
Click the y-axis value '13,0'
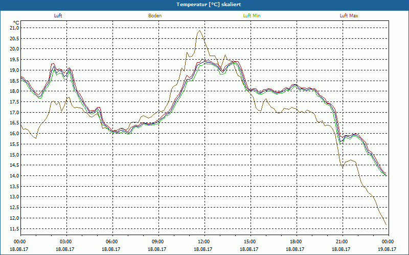(x=15, y=197)
